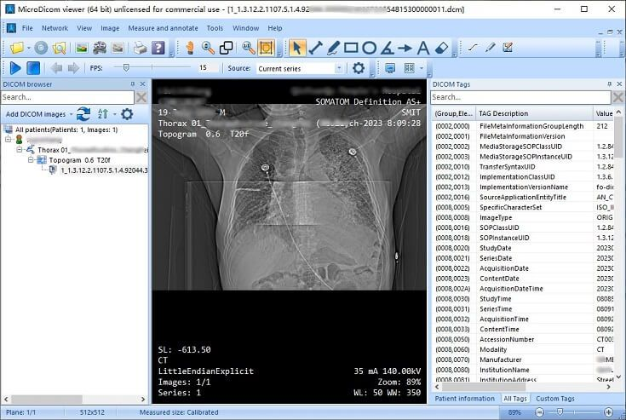Select the ellipse annotation tool
The image size is (626, 420).
pos(370,48)
